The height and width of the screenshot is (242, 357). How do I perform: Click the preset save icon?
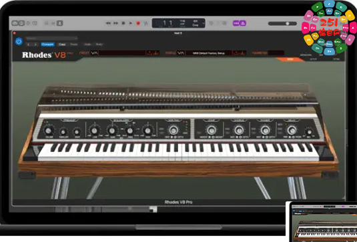[x=149, y=53]
